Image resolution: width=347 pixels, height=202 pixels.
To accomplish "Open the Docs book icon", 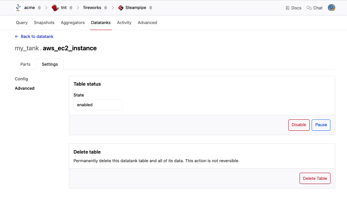I will click(288, 8).
